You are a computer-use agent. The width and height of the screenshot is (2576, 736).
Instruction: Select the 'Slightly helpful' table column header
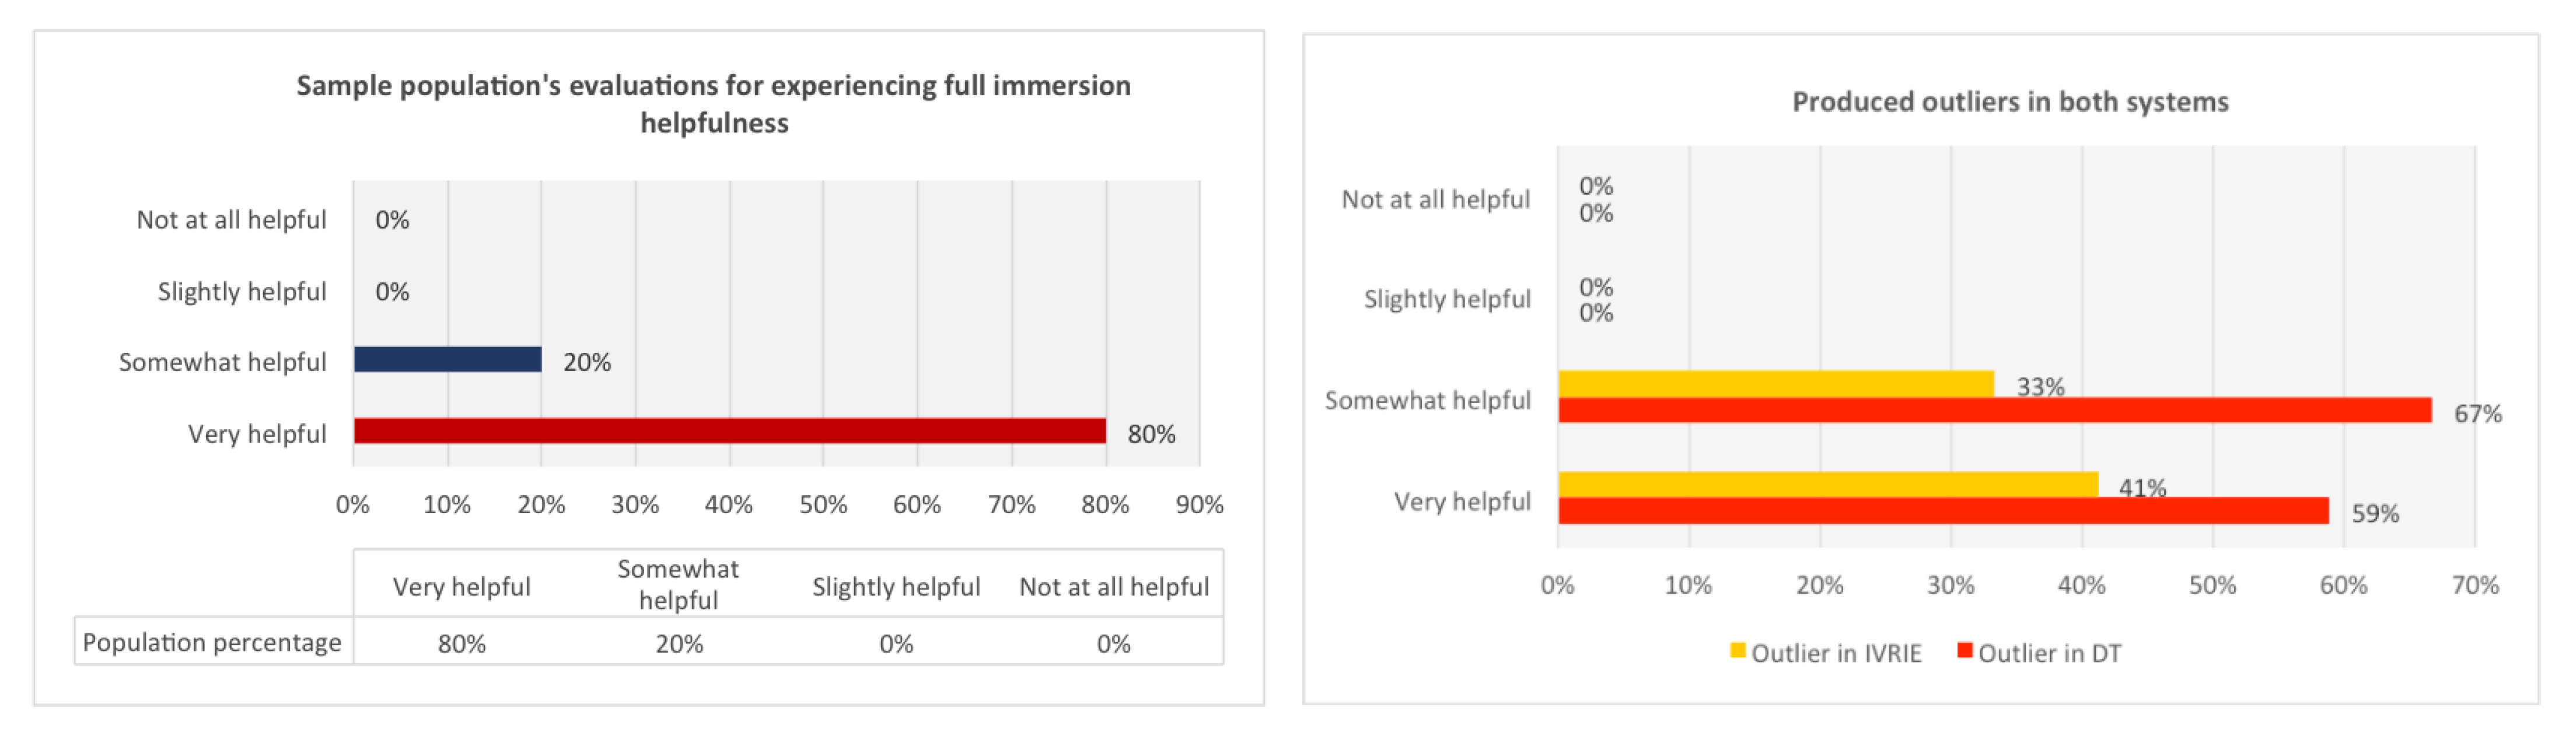click(x=895, y=587)
